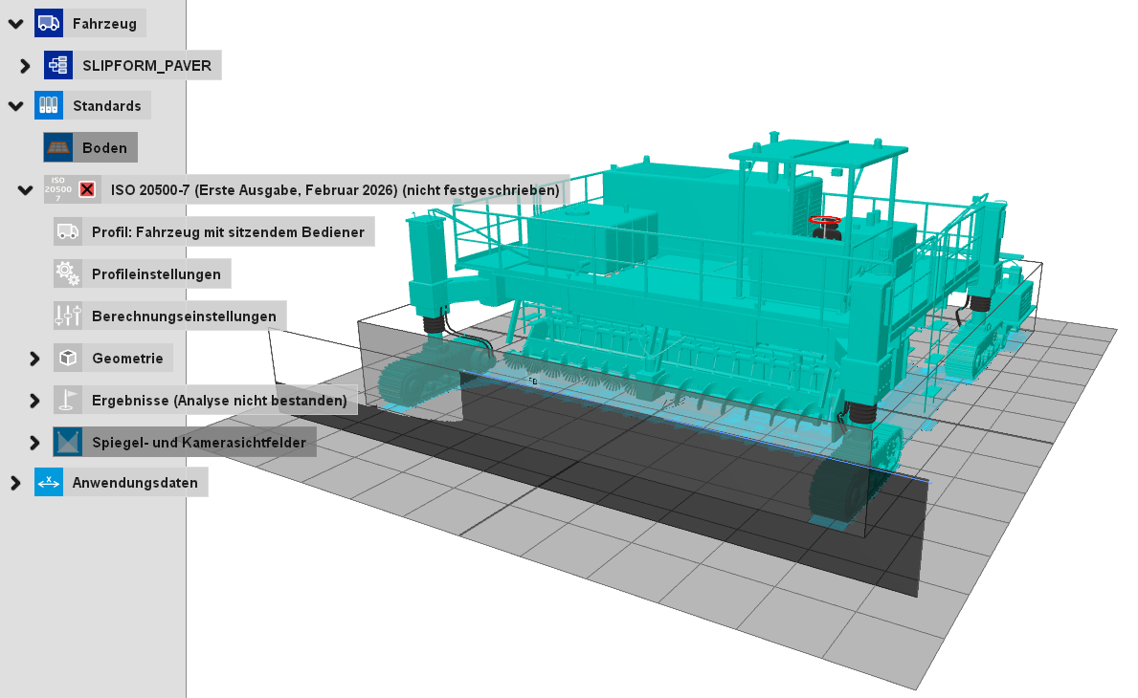Click the Profileinstellungen gears icon
The height and width of the screenshot is (698, 1138).
tap(68, 274)
